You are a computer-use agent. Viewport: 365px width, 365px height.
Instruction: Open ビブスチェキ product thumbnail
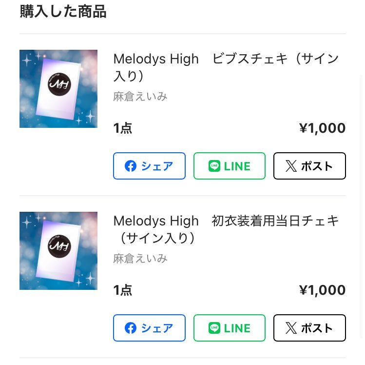point(58,89)
